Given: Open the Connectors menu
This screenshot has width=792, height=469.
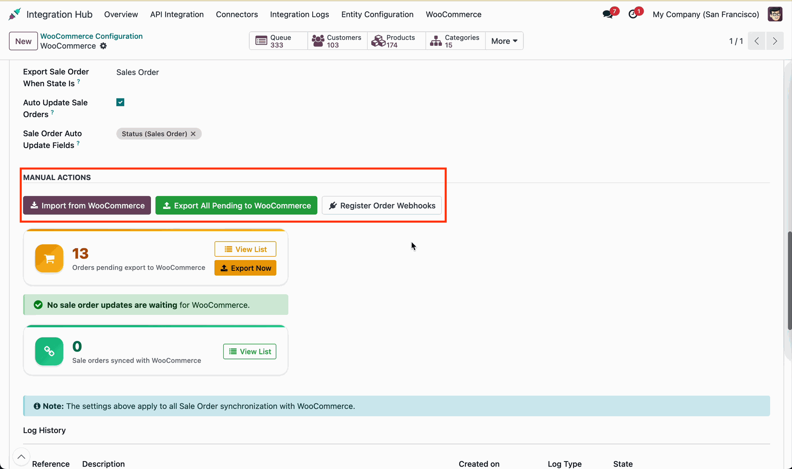Looking at the screenshot, I should point(237,14).
